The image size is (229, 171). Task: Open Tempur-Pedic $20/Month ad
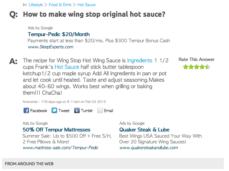[59, 34]
